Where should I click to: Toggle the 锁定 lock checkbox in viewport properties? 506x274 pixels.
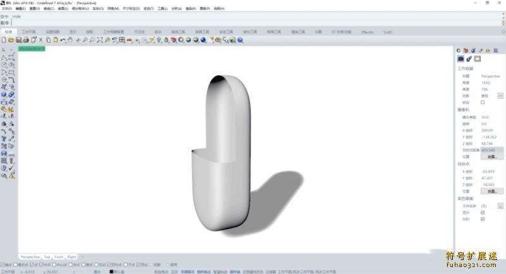(x=483, y=103)
